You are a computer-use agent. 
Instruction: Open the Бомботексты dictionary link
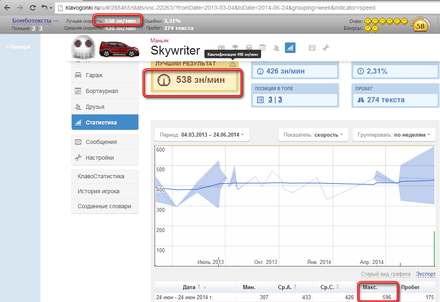pos(32,21)
